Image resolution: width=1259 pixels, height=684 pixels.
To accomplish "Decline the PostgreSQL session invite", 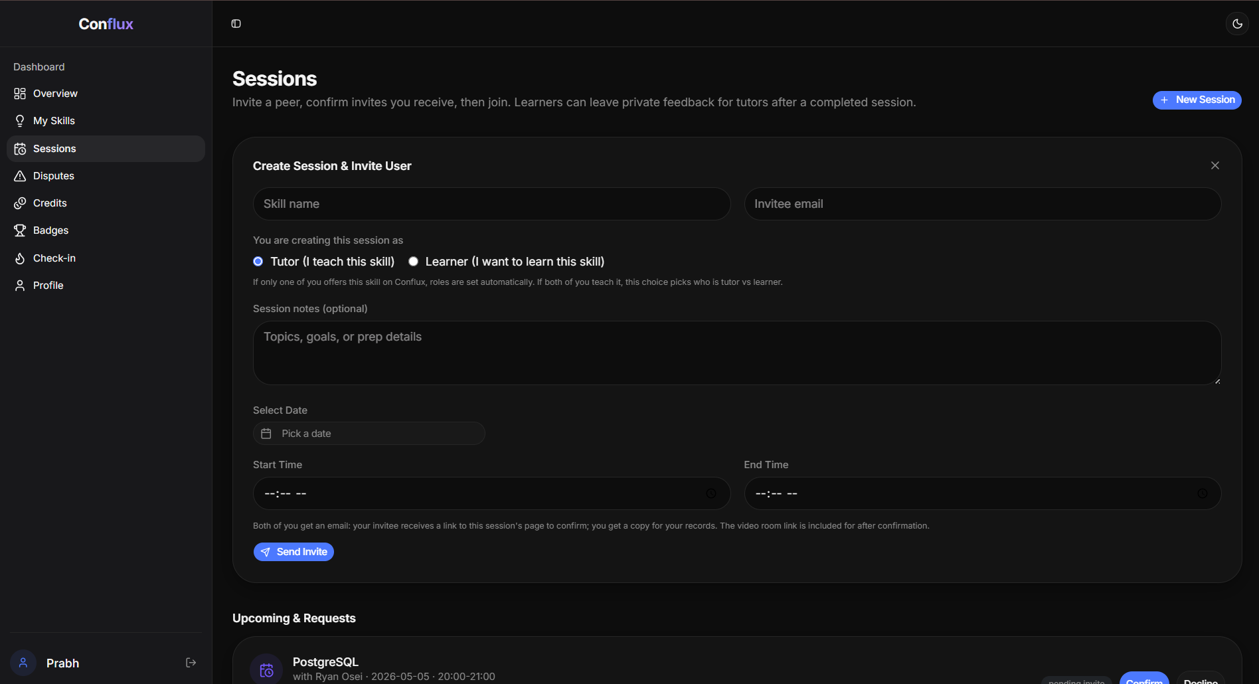I will [x=1201, y=678].
